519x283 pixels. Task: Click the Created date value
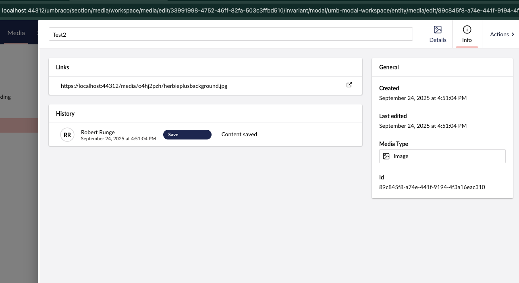[423, 98]
